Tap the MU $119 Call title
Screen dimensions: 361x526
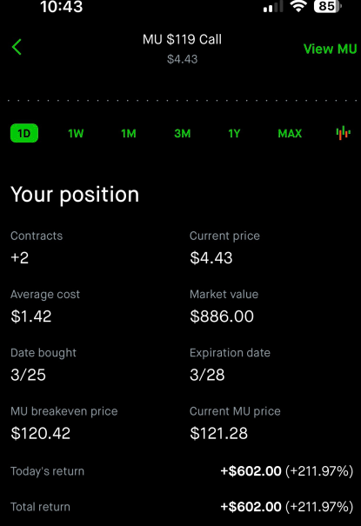point(182,39)
